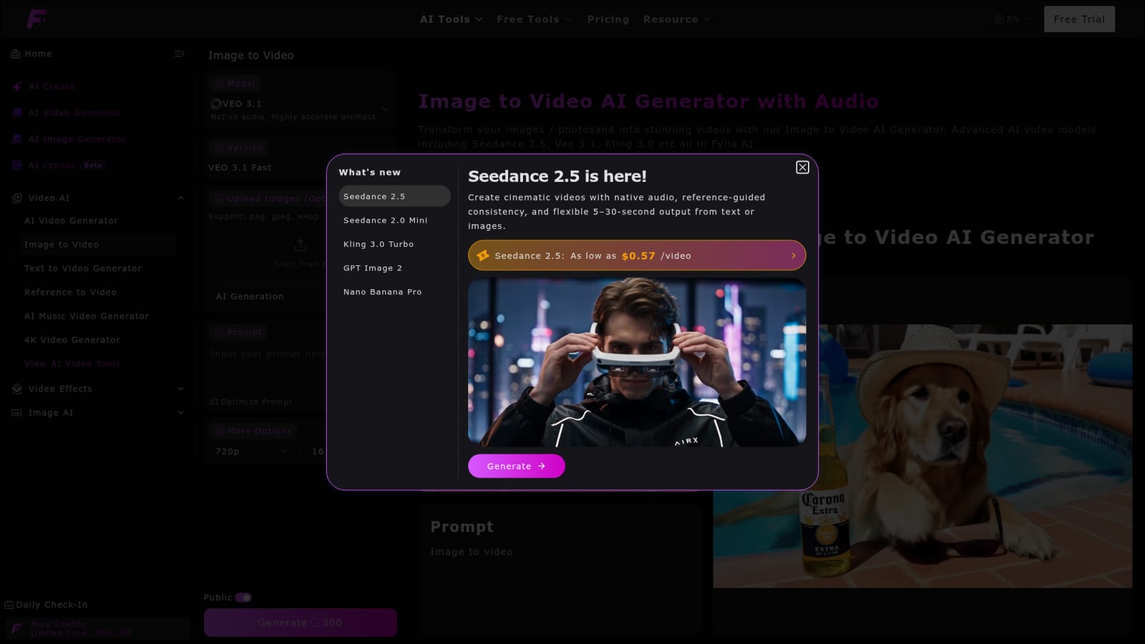Click the Generate 300 credits button
Viewport: 1145px width, 644px height.
click(x=301, y=623)
